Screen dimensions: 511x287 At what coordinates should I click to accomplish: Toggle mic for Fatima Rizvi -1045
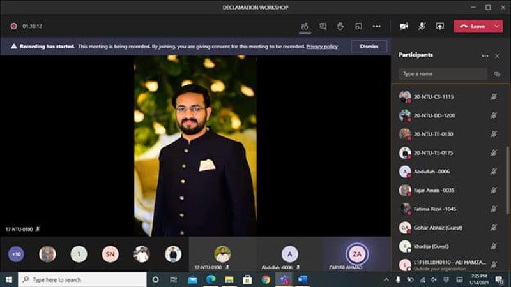[494, 209]
